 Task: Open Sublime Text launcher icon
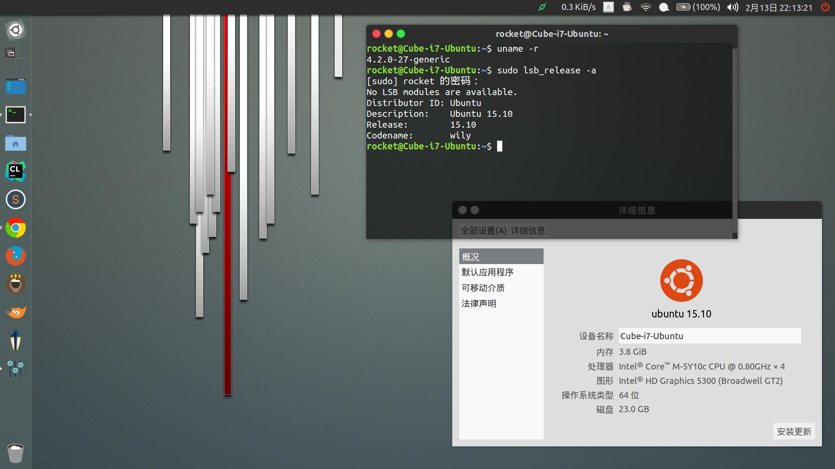pos(16,199)
